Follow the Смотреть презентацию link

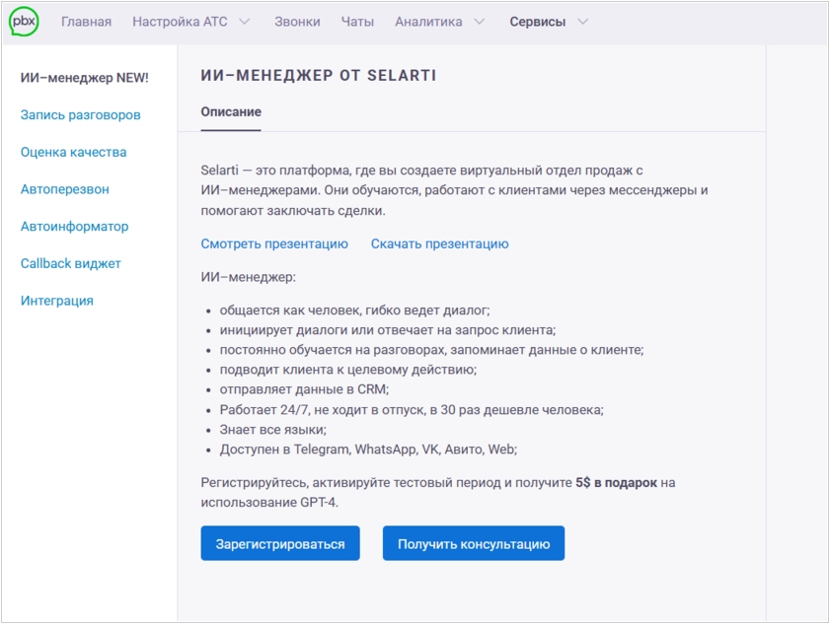point(274,243)
